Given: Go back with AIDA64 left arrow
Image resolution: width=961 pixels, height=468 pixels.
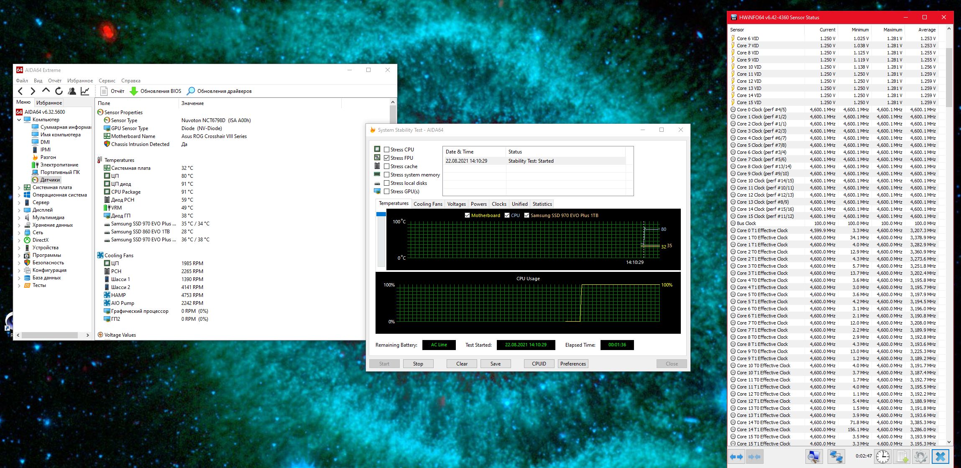Looking at the screenshot, I should (x=20, y=91).
